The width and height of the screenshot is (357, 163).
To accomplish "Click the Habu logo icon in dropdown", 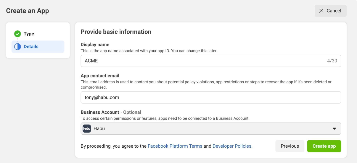I will pos(87,128).
